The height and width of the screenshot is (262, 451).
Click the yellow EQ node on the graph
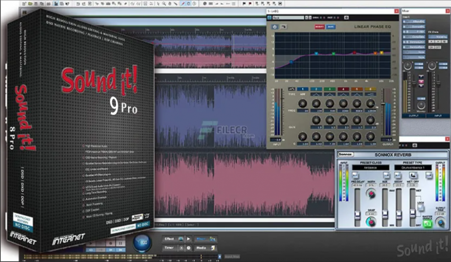(381, 52)
